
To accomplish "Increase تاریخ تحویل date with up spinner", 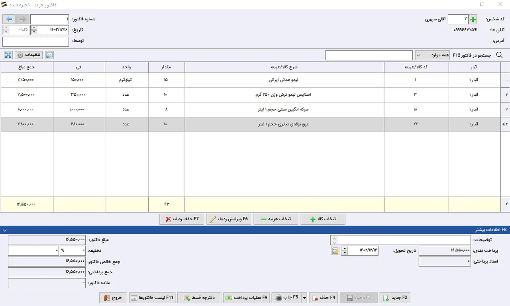I will 344,249.
